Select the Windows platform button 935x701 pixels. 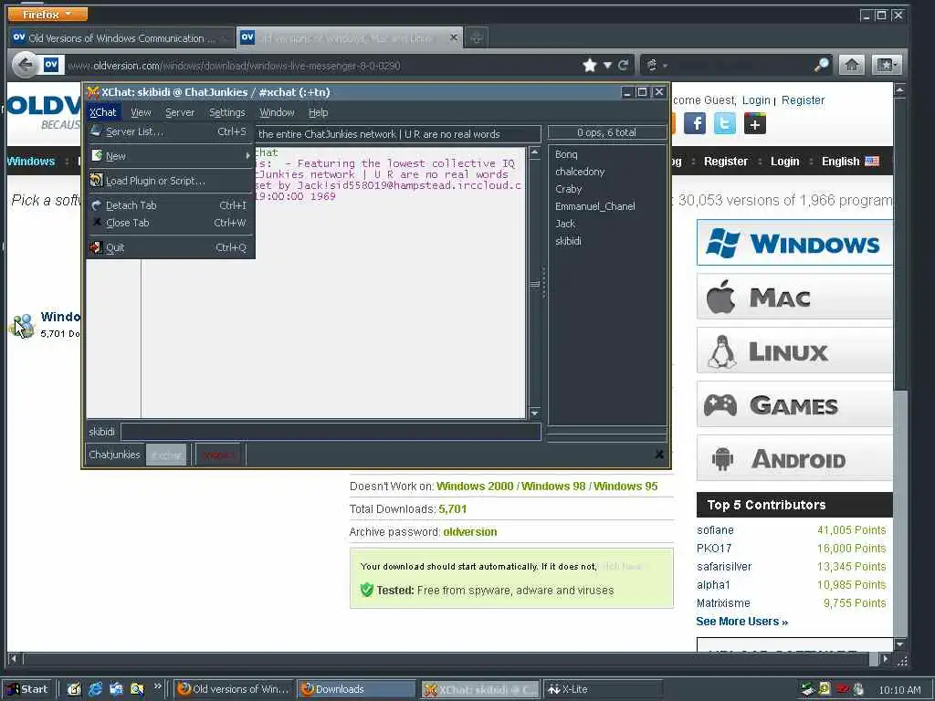point(794,243)
